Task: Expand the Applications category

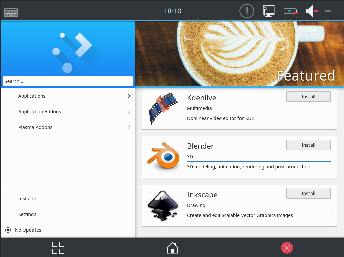Action: 129,96
